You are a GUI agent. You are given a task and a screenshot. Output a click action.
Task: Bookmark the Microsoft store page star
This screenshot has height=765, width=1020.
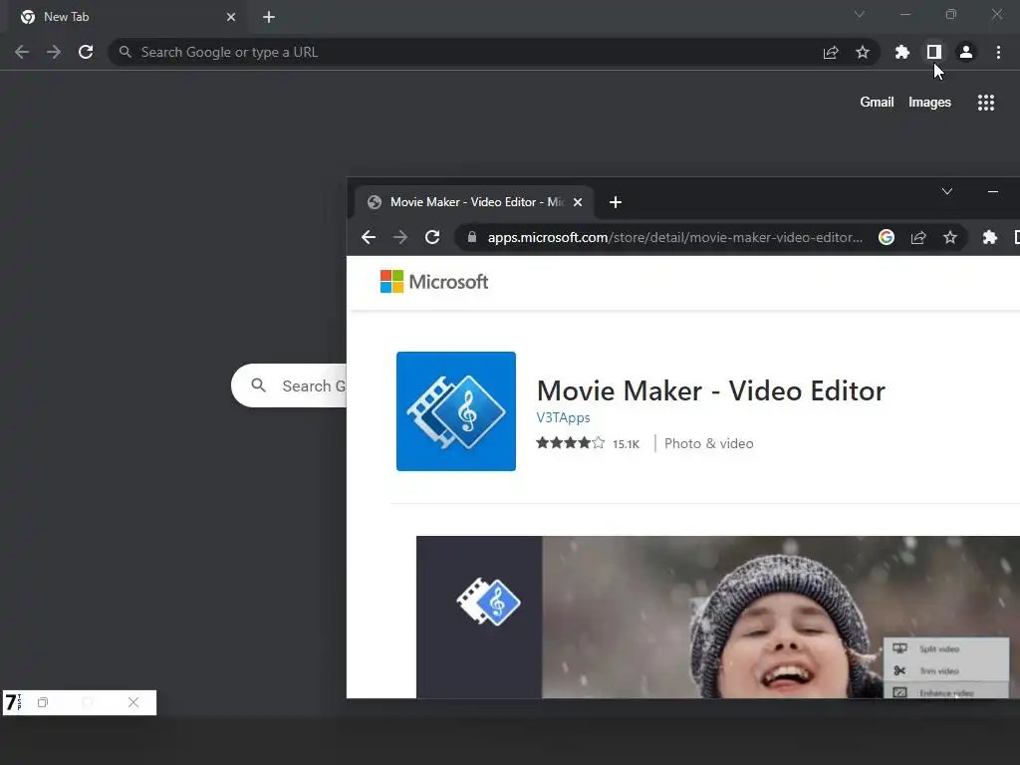(x=949, y=237)
